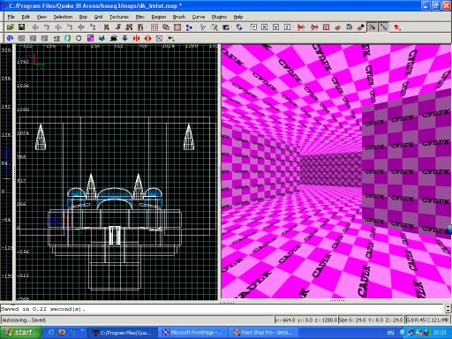Click the Windows start button
The image size is (452, 339).
point(20,333)
